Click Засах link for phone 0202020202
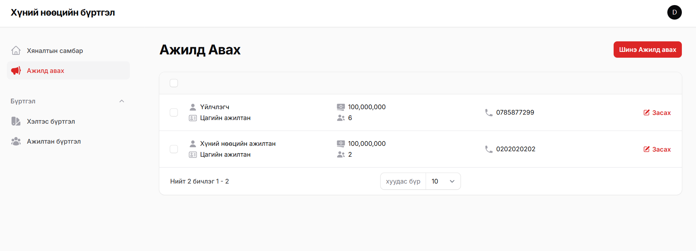The image size is (696, 251). click(657, 149)
